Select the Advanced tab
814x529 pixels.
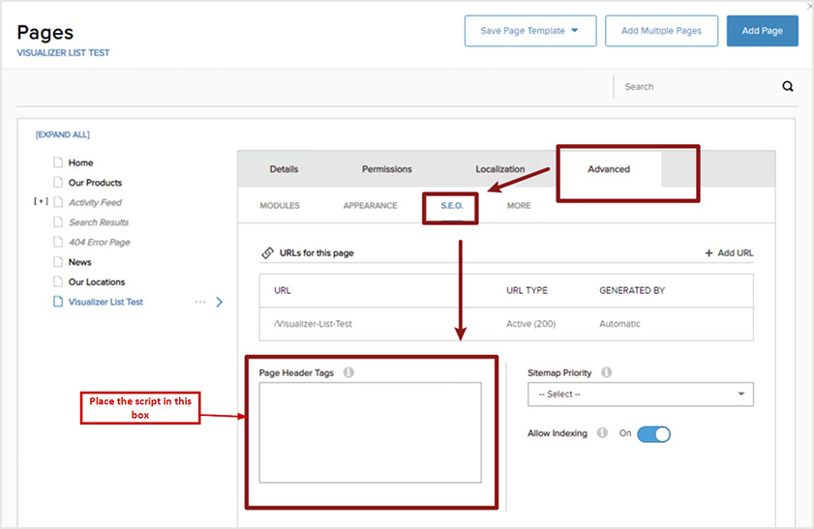pos(609,169)
